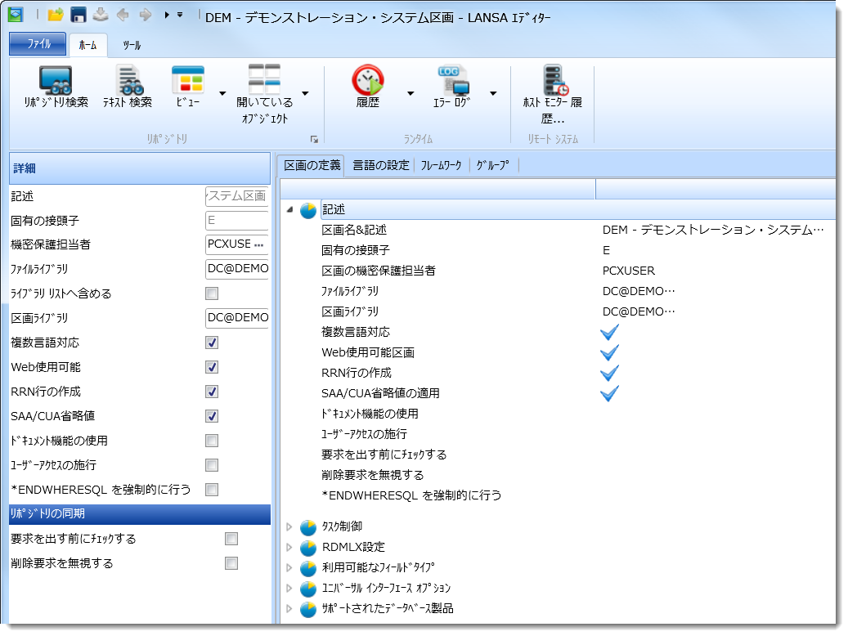The height and width of the screenshot is (636, 848).
Task: Collapse the 記述 tree section
Action: 289,210
